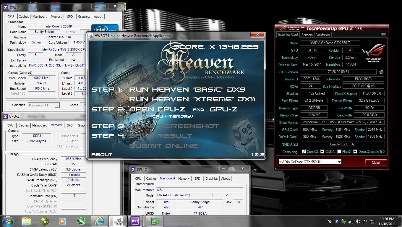The width and height of the screenshot is (402, 227).
Task: Click the GPU Clock value 1007 MHz
Action: click(x=309, y=129)
